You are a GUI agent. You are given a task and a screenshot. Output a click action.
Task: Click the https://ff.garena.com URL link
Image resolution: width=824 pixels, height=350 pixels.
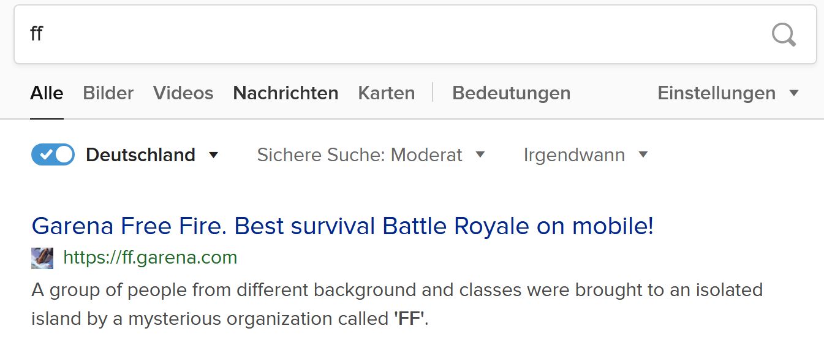tap(150, 257)
